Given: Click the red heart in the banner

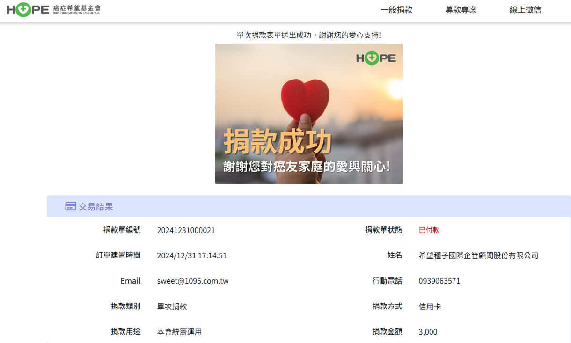Looking at the screenshot, I should pos(305,97).
